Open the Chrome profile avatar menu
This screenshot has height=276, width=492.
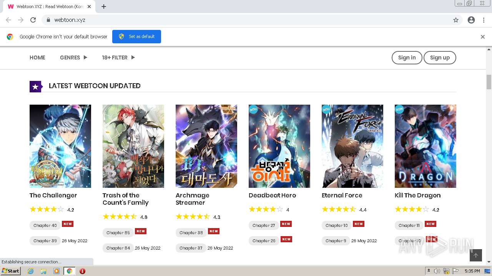(471, 20)
